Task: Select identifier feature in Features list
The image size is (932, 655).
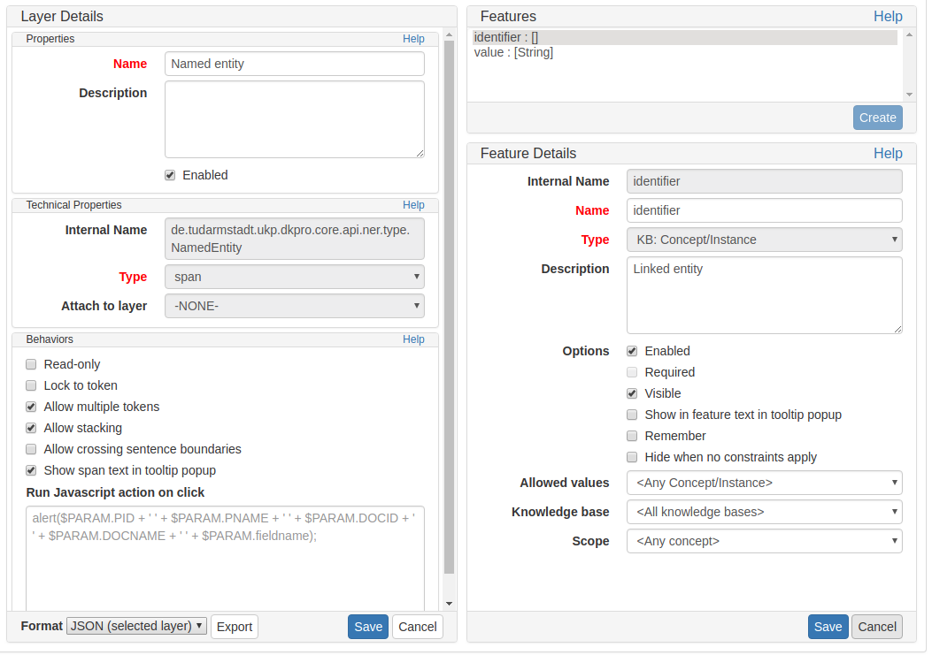Action: coord(506,37)
